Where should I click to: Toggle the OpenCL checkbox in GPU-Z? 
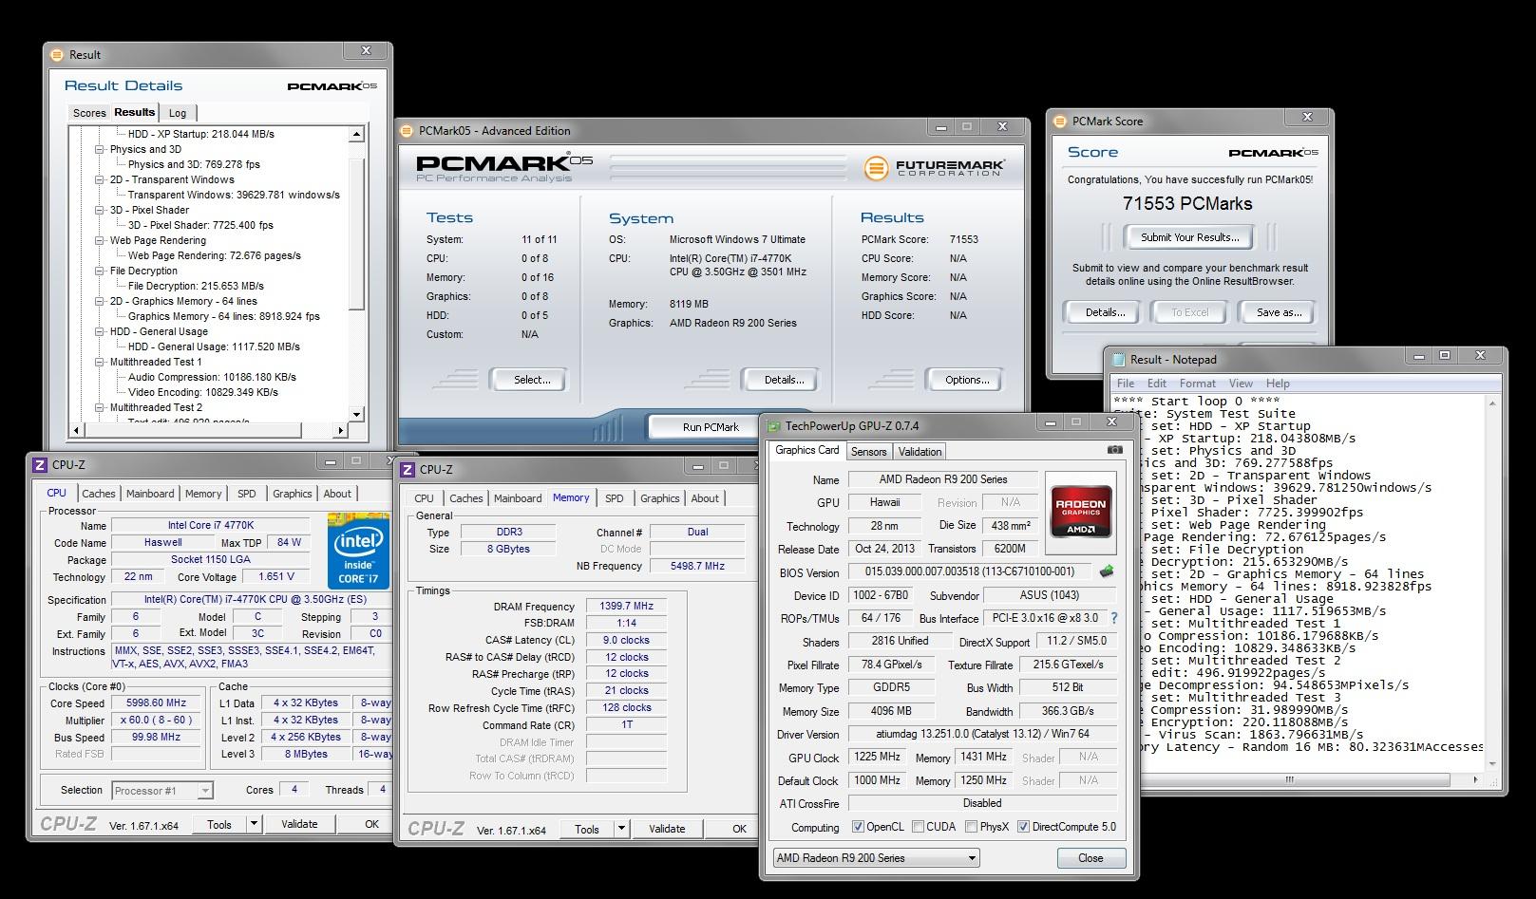[x=858, y=827]
